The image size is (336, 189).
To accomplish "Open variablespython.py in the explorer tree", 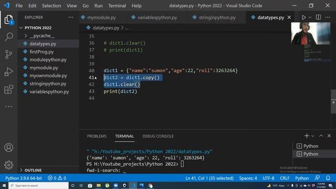I will (48, 92).
